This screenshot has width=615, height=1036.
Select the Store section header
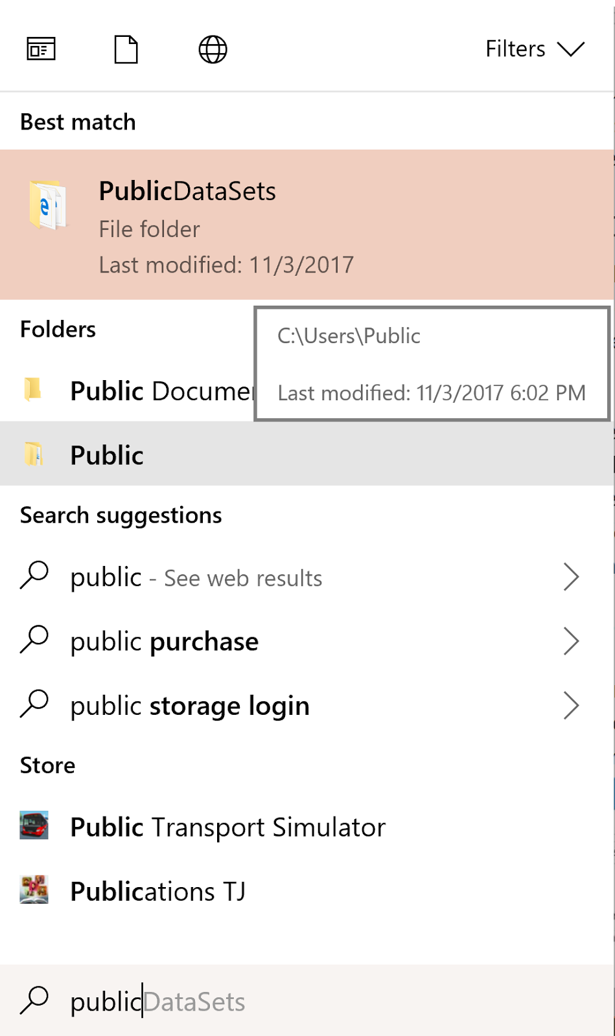point(47,765)
